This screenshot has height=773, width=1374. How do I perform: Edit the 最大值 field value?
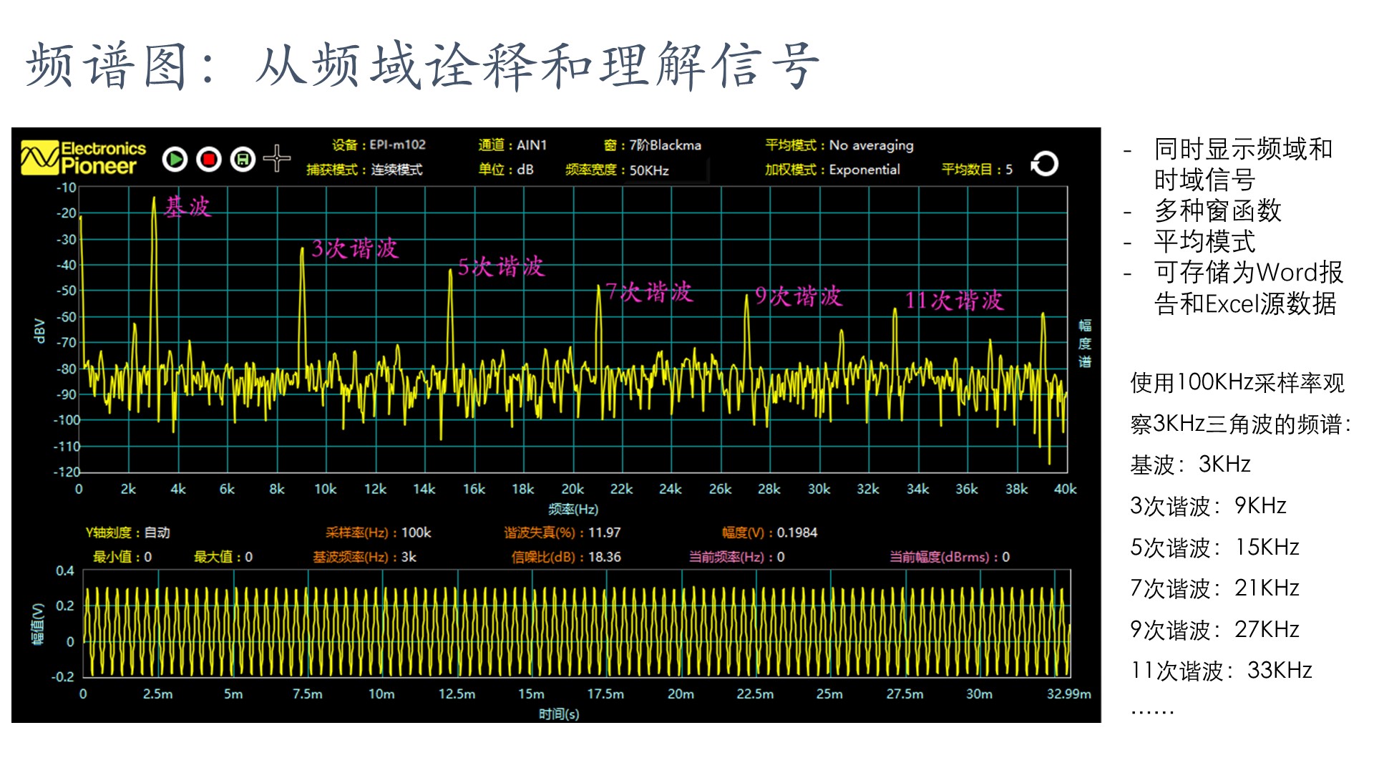click(249, 557)
